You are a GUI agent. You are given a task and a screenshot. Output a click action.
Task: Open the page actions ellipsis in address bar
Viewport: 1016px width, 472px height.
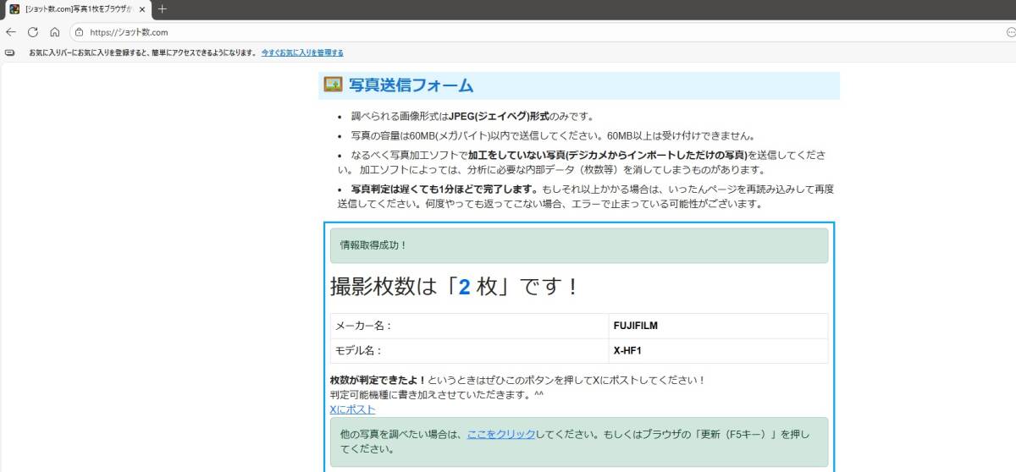click(1010, 32)
